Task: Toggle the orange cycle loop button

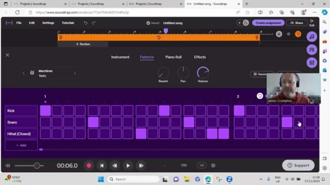Action: 298,34
